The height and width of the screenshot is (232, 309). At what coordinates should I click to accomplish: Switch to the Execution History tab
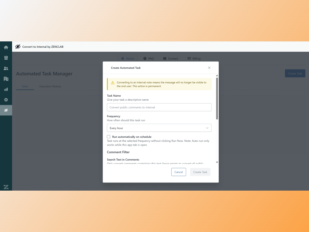pyautogui.click(x=50, y=86)
